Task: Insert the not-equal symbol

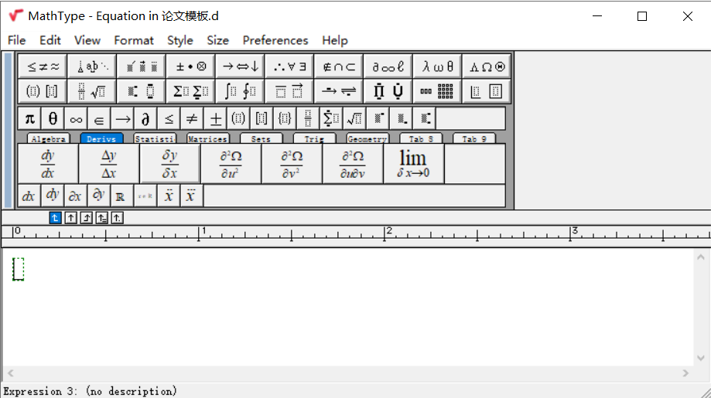Action: [192, 119]
